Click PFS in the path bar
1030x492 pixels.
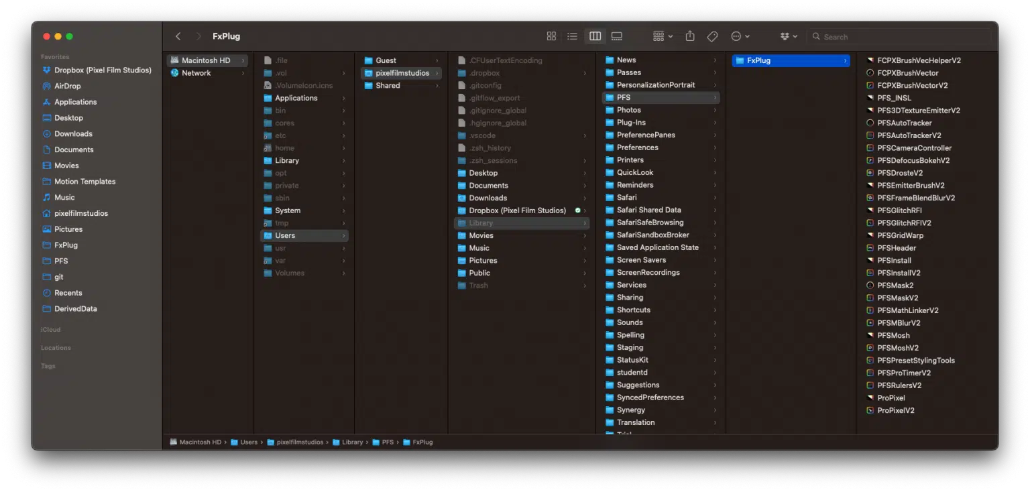[x=383, y=442]
